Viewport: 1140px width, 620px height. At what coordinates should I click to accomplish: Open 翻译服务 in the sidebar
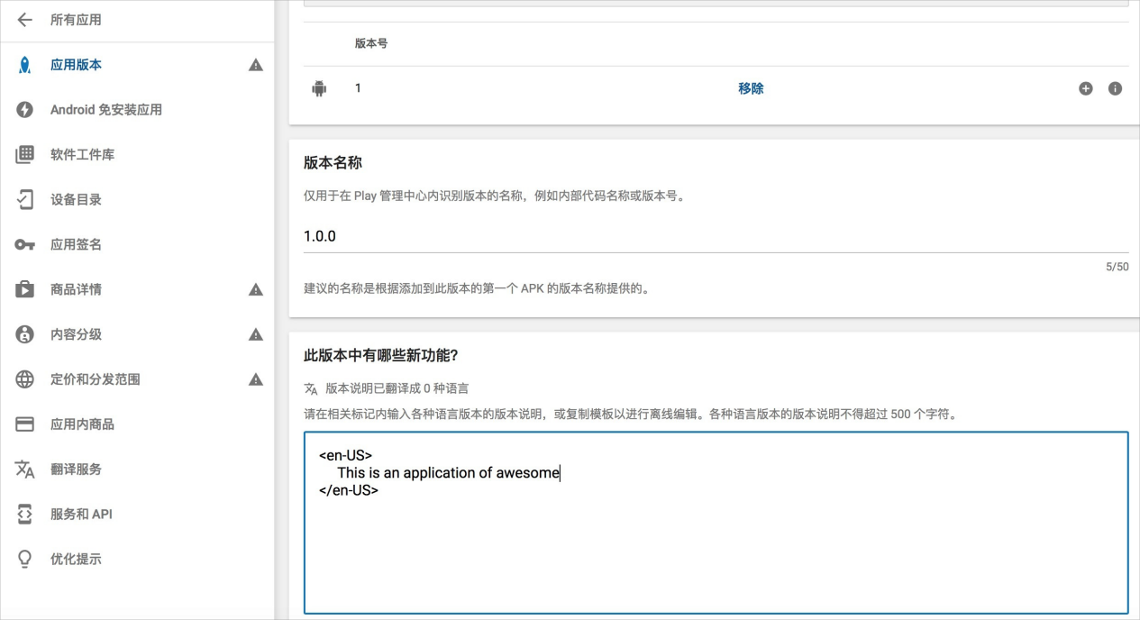pyautogui.click(x=76, y=470)
